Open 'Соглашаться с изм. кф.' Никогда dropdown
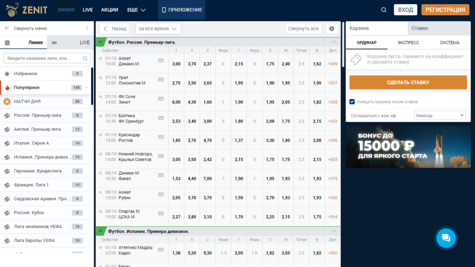The image size is (475, 267). point(440,115)
